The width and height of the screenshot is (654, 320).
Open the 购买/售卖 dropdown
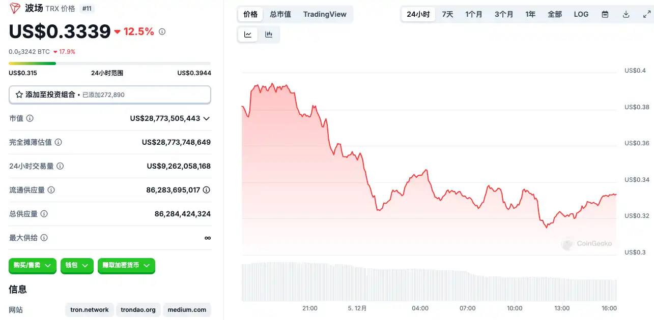point(33,265)
